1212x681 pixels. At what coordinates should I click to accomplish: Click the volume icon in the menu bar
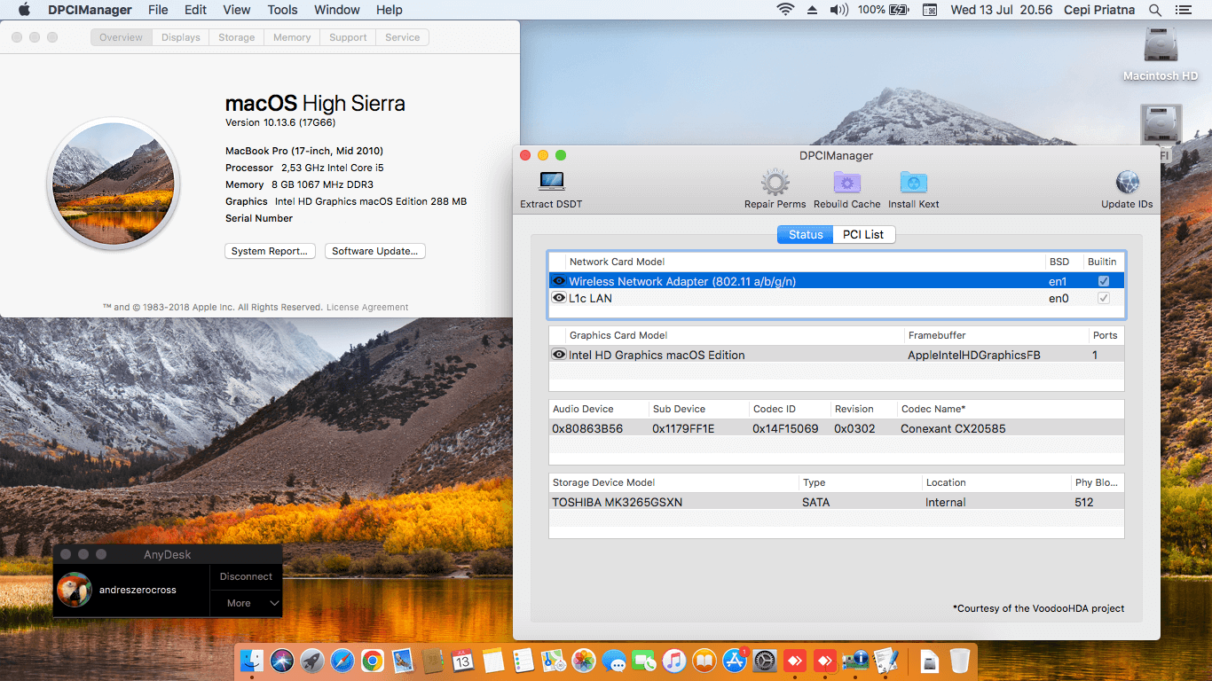(x=838, y=10)
